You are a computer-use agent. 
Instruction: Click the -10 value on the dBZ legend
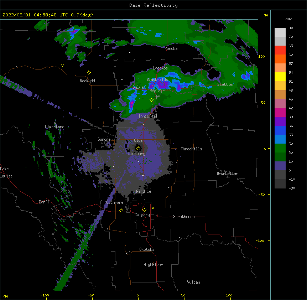coord(292,179)
